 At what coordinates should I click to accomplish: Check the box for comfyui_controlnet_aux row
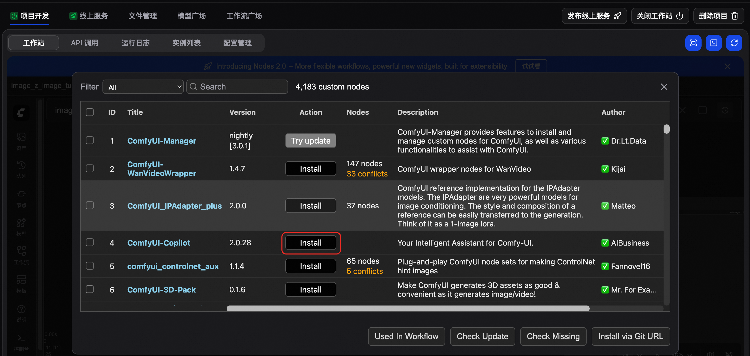90,266
